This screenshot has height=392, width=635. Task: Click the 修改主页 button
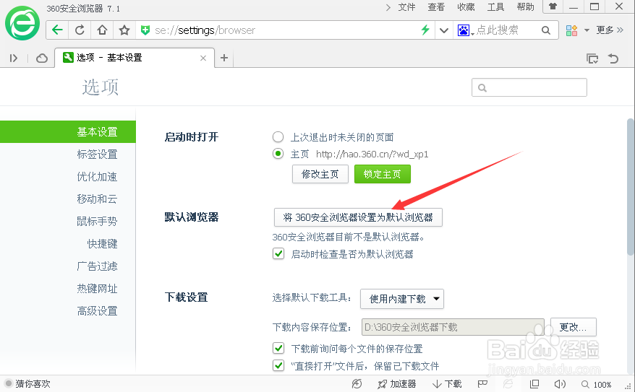click(320, 174)
